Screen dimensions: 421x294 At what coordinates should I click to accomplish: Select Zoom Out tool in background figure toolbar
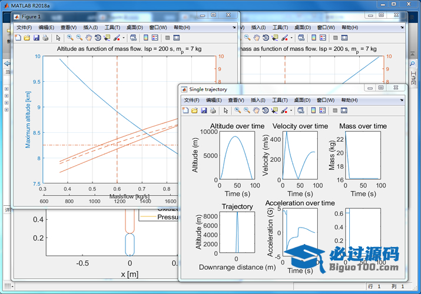[247, 38]
